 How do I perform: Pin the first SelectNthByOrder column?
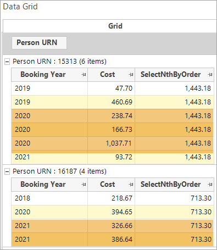click(210, 75)
